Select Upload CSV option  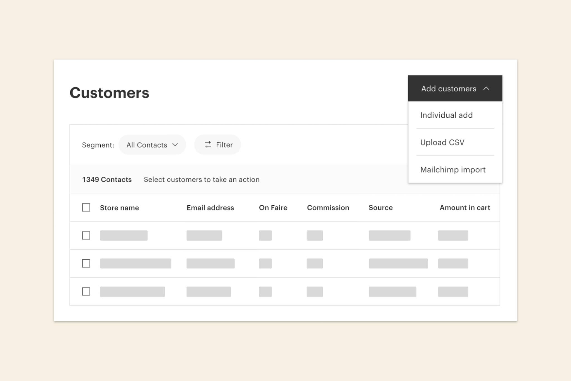pyautogui.click(x=442, y=142)
